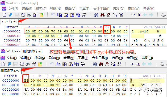This screenshot has height=97, width=167.
Task: Click byte 72 at offset 00000030 in 测试脚本.pyc
Action: (26, 94)
